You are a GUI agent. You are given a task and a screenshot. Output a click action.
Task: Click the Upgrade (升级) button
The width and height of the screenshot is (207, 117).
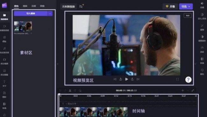point(170,6)
